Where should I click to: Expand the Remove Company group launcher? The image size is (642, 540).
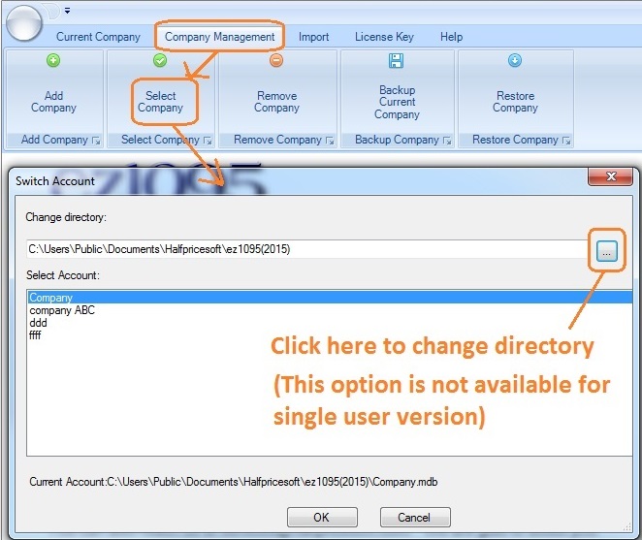coord(330,141)
